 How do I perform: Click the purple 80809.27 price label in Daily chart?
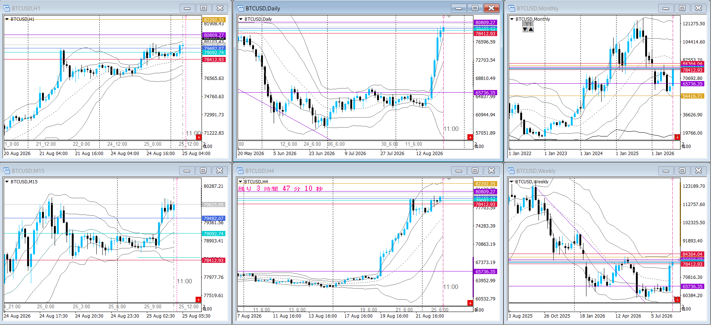pos(485,23)
